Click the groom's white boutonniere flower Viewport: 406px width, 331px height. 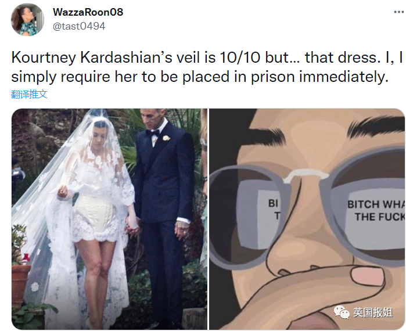[x=166, y=138]
